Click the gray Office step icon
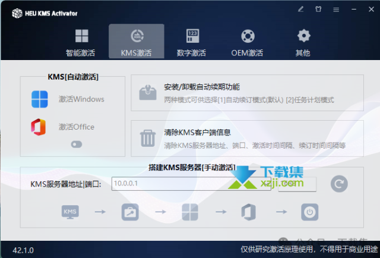The image size is (380, 258). 249,212
